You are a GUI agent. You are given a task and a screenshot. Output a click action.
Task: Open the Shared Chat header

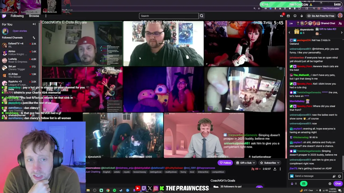pyautogui.click(x=328, y=23)
